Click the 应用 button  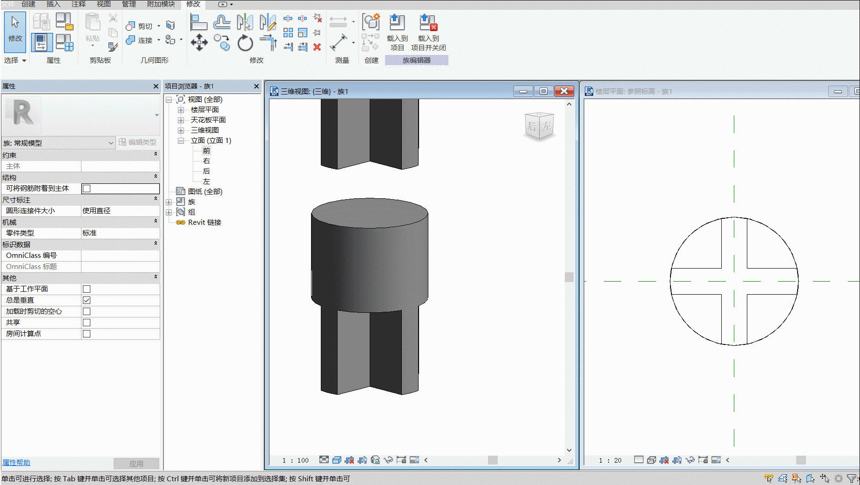[x=136, y=464]
